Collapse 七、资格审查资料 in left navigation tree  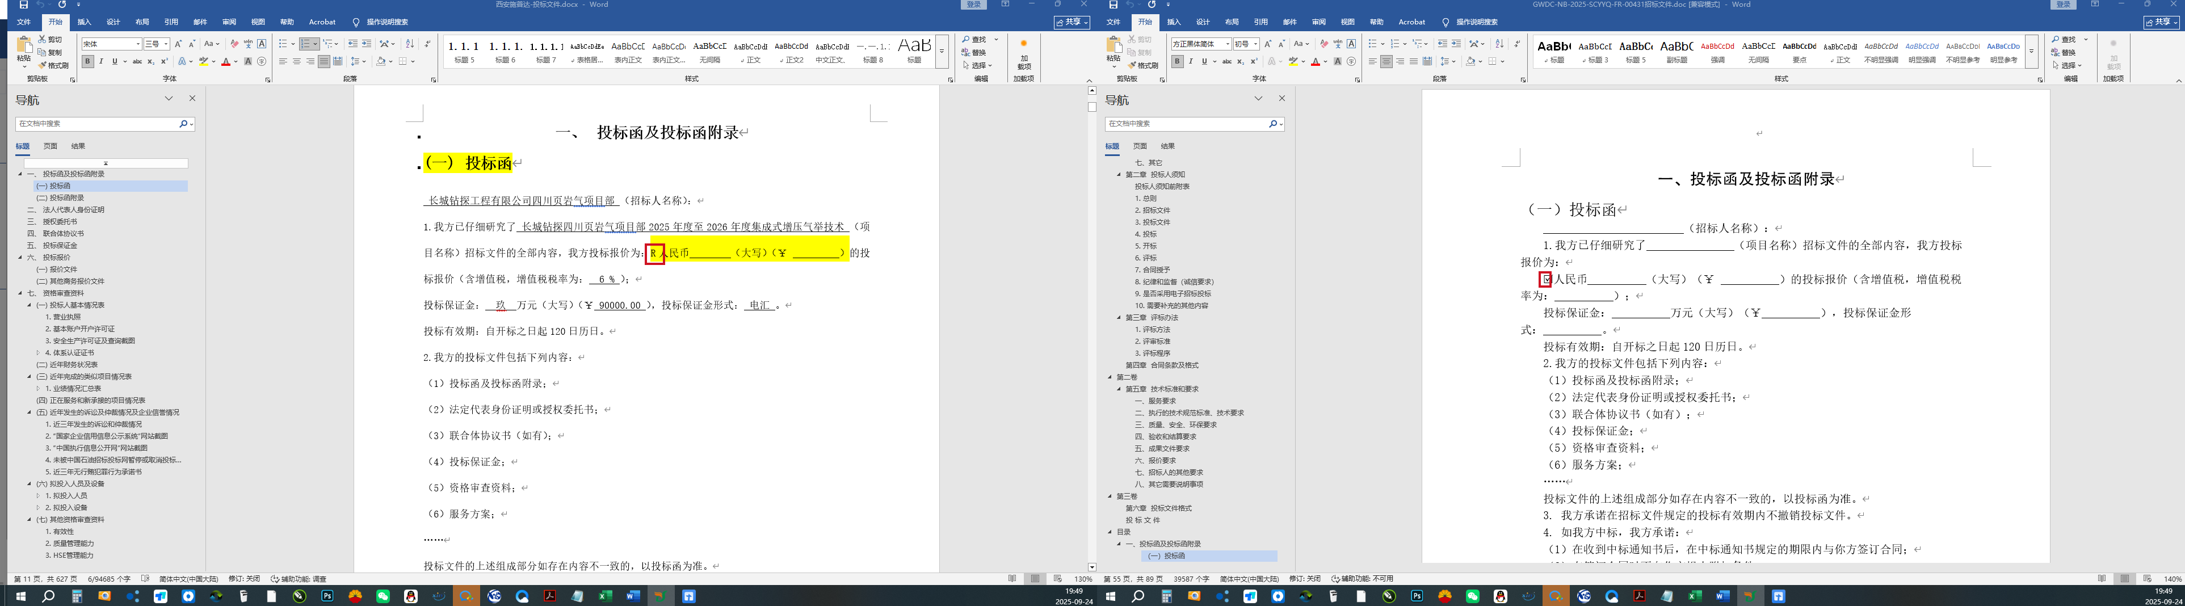20,293
